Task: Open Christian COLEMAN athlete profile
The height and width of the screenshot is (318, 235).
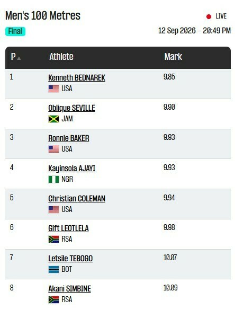Action: click(77, 199)
